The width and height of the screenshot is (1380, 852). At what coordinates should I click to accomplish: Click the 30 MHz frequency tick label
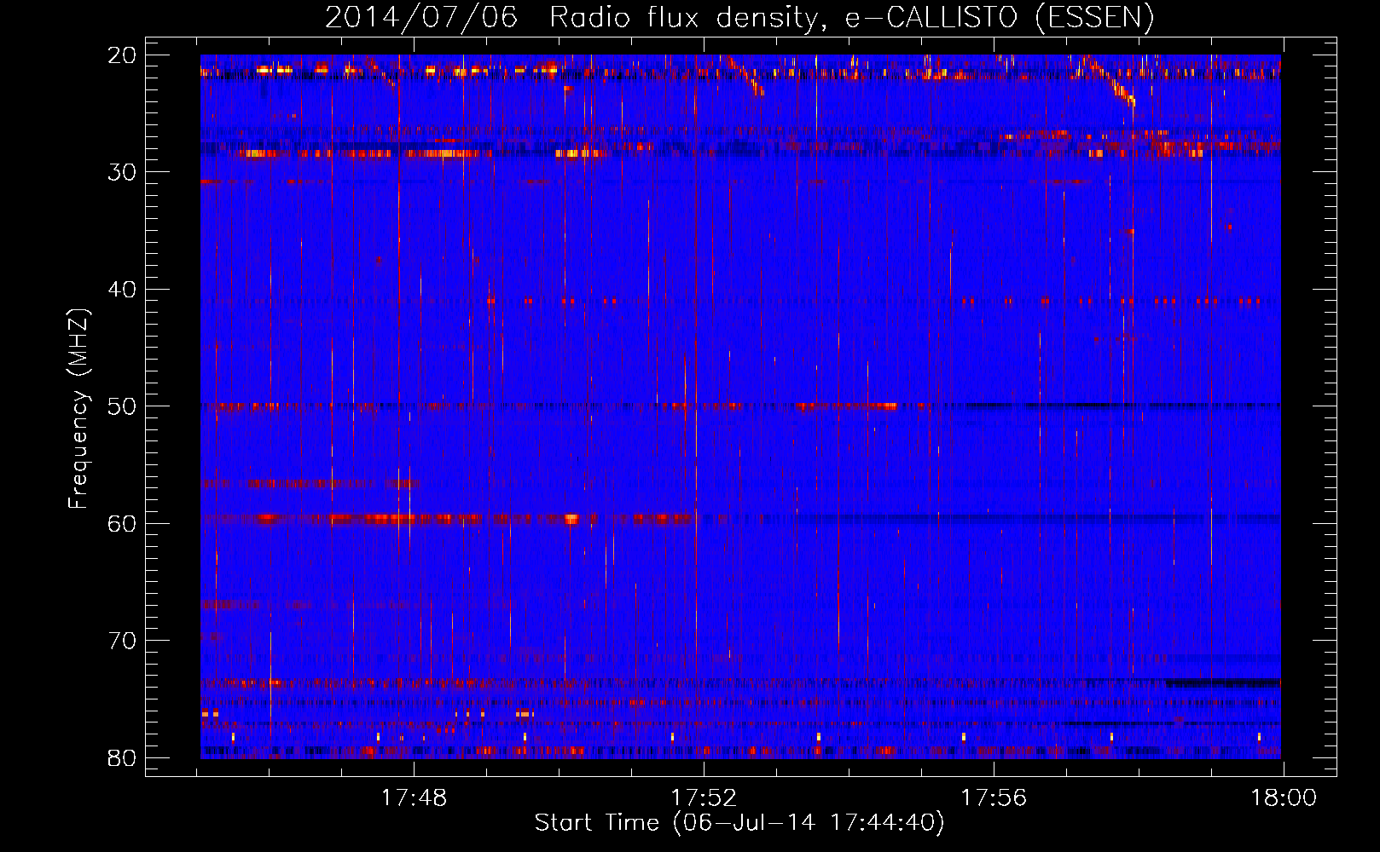coord(122,172)
